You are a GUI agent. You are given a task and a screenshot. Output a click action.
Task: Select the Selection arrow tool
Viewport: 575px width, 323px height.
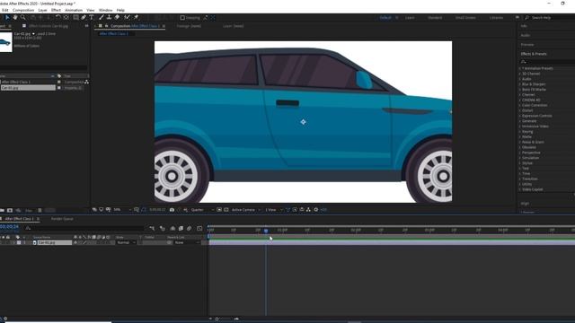click(x=7, y=18)
